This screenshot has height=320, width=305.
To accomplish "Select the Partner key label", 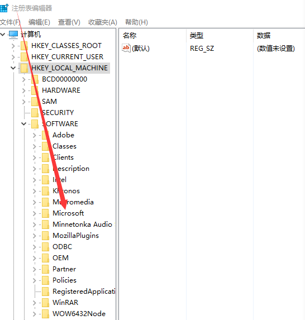I will (64, 269).
